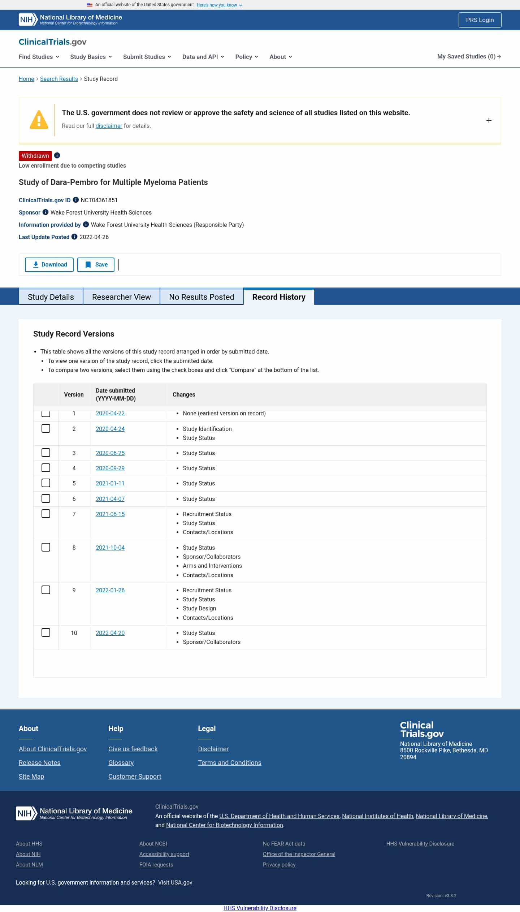Check the box for version 2
Screen dimensions: 520x912
46,428
